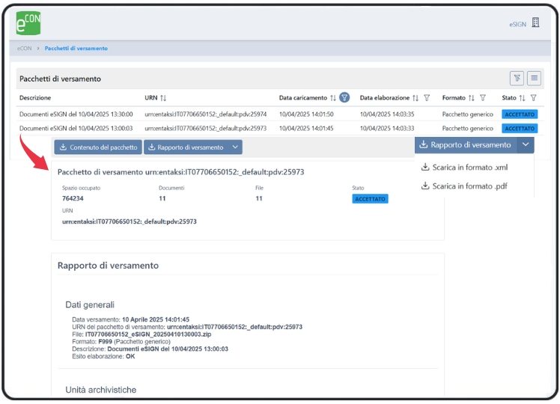Click the file name IT07706650152_eSIGN_20250410130003.zip

point(148,334)
